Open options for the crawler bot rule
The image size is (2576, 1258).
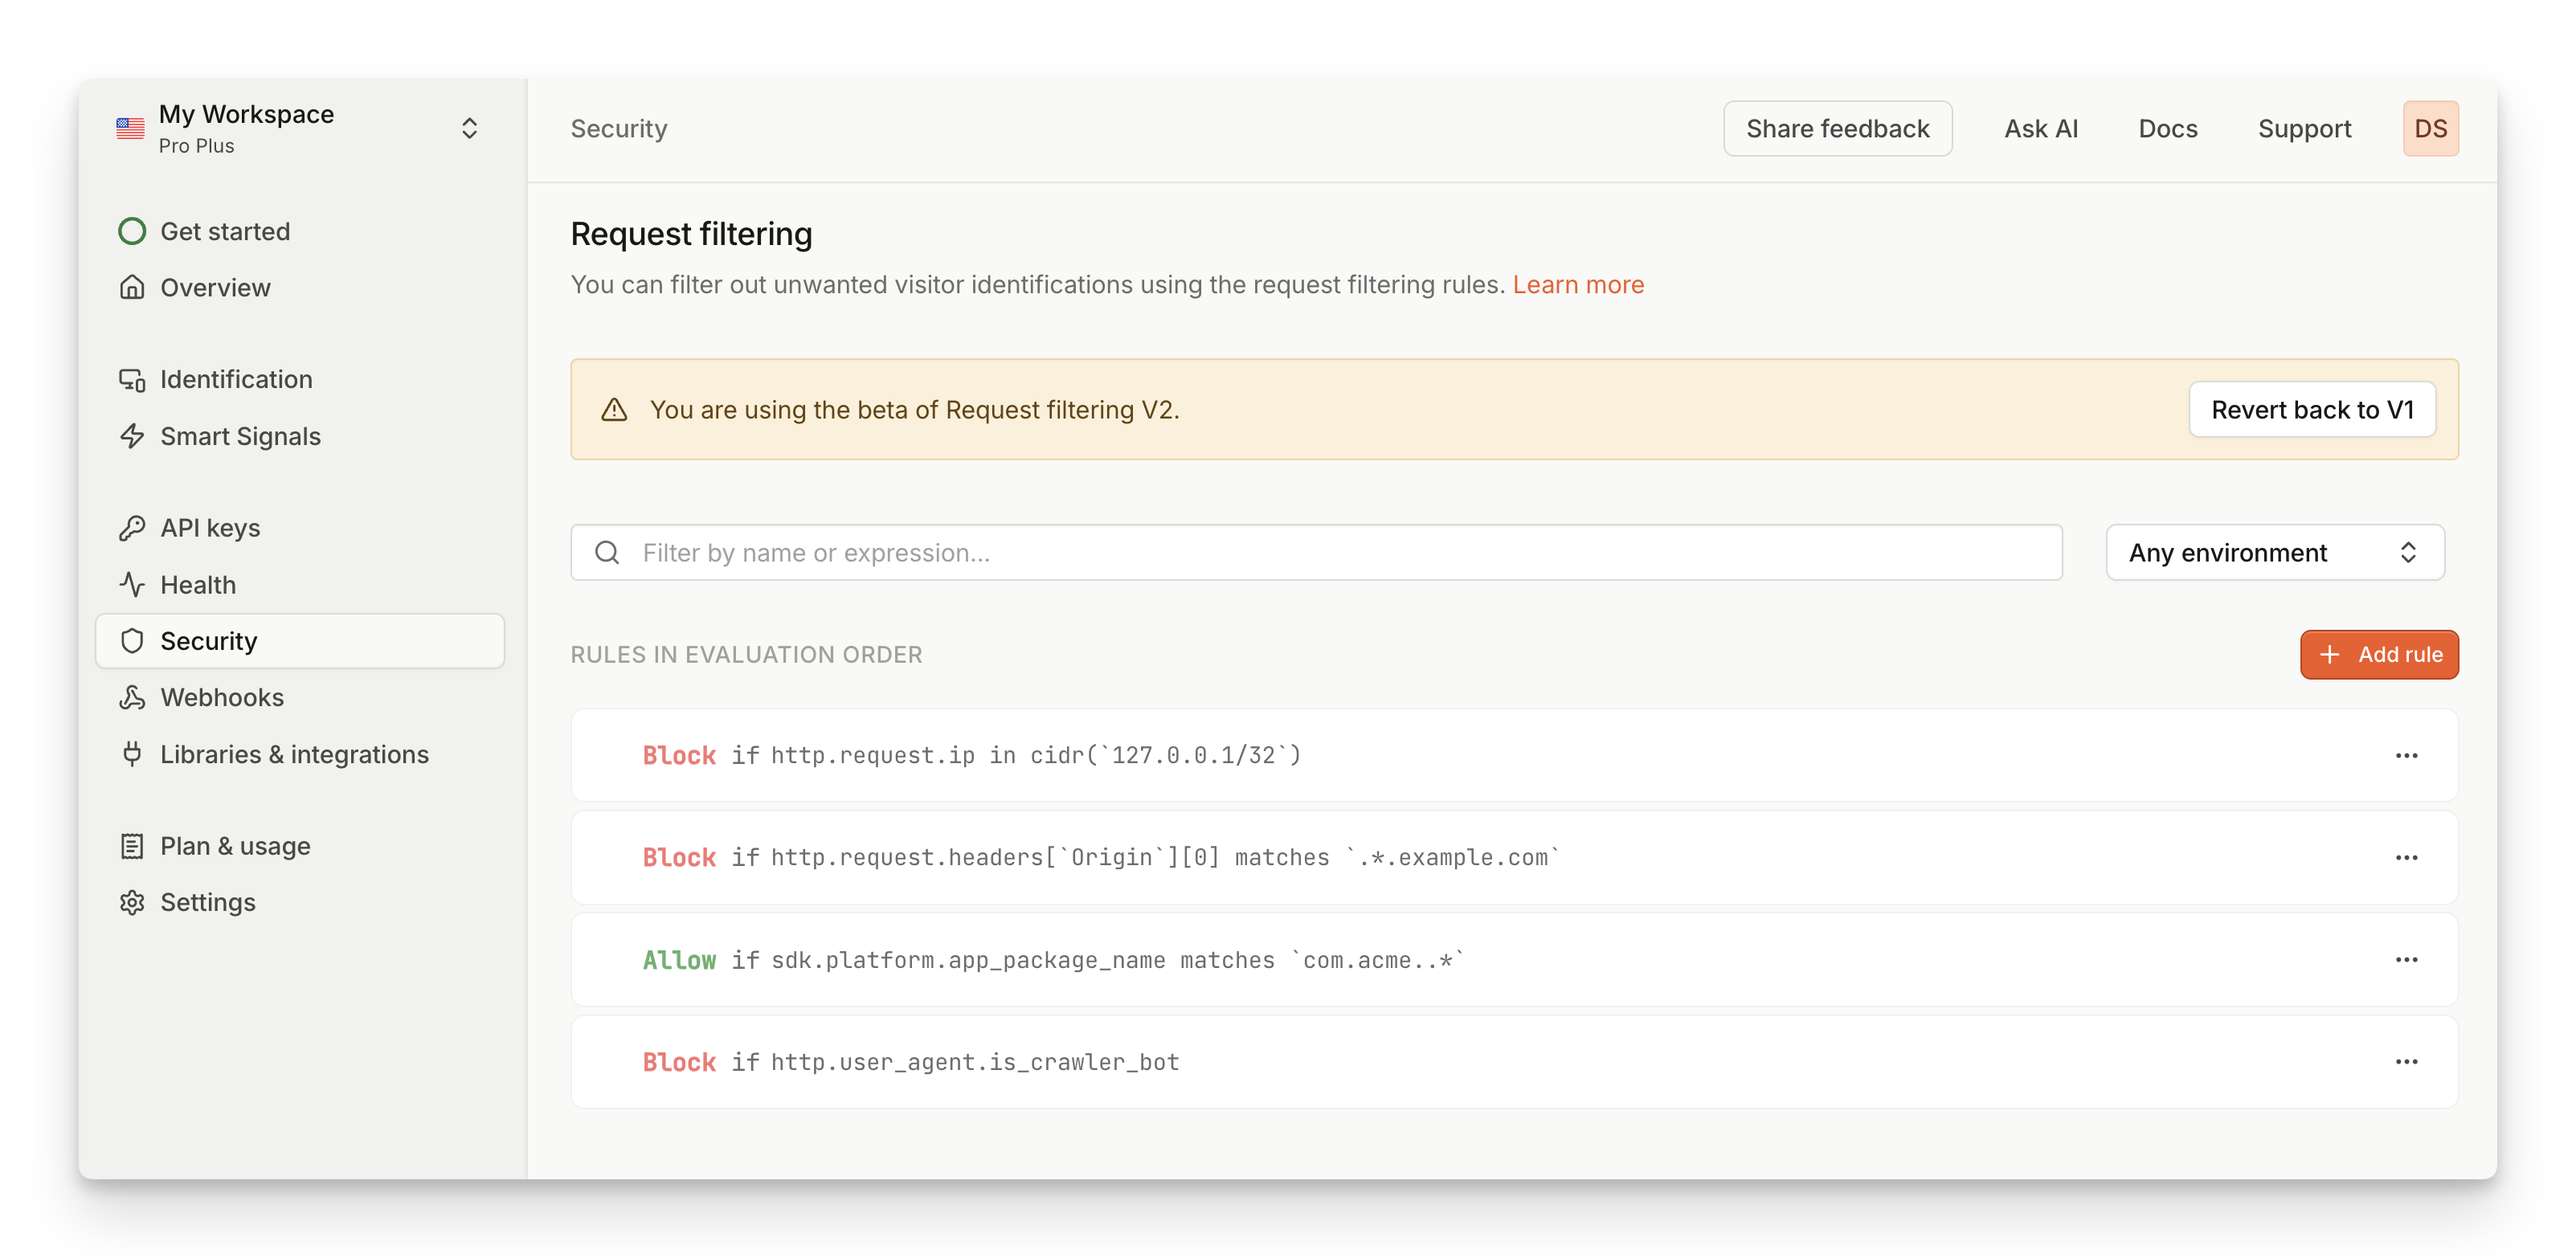tap(2406, 1062)
